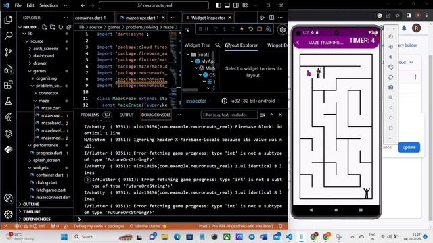Toggle secondary sidebar layout button

236,5
